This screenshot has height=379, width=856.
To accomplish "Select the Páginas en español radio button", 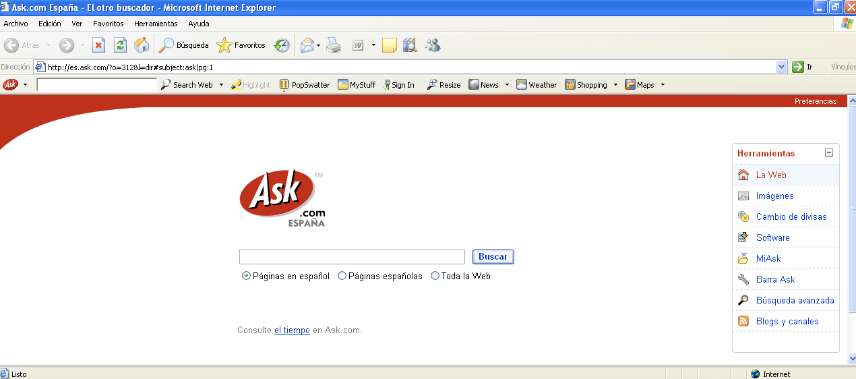I will click(x=246, y=276).
